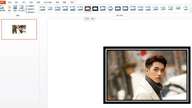Open the 颜色 Color dropdown

pos(15,9)
